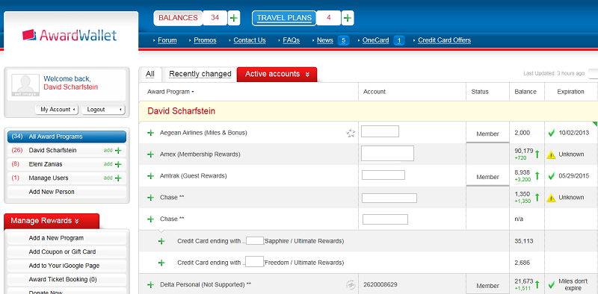Click the add plus icon next to Eleni Zanias
Image resolution: width=598 pixels, height=294 pixels.
[x=118, y=164]
